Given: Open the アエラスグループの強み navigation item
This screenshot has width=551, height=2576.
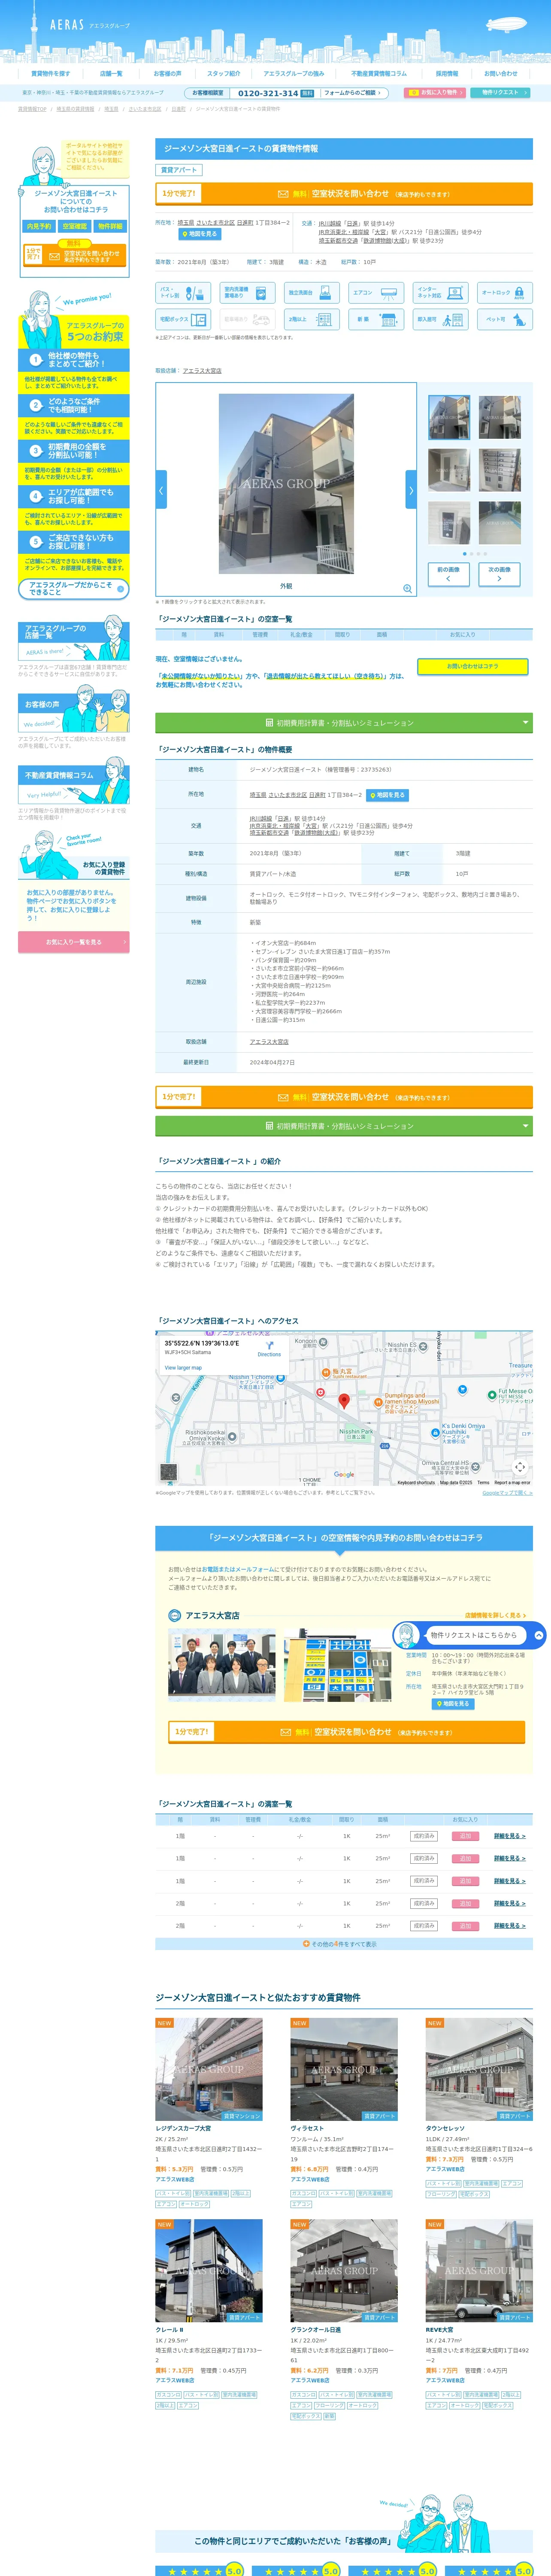Looking at the screenshot, I should tap(294, 74).
